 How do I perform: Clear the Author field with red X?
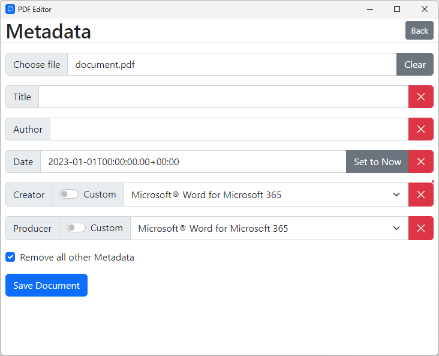click(420, 129)
